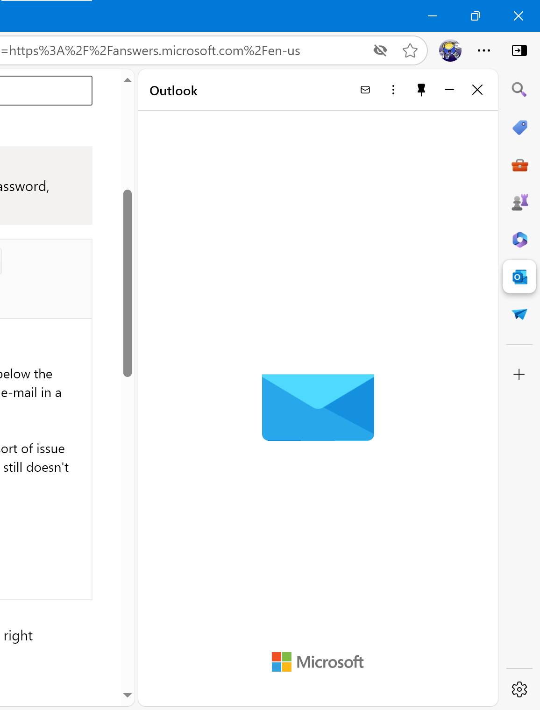Open sidebar settings gear
Image resolution: width=540 pixels, height=710 pixels.
tap(519, 689)
